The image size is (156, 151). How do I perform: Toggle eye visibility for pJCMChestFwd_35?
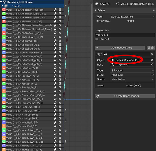[4, 41]
